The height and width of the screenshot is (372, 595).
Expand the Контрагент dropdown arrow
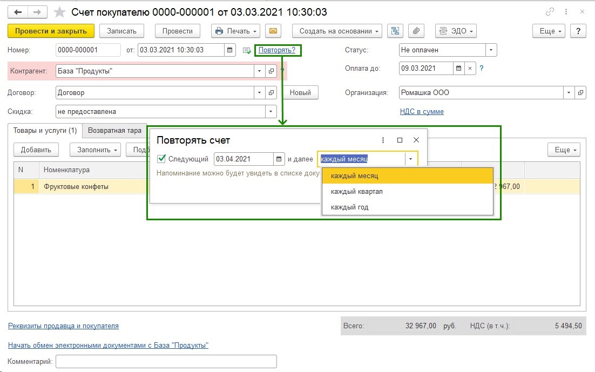(259, 71)
